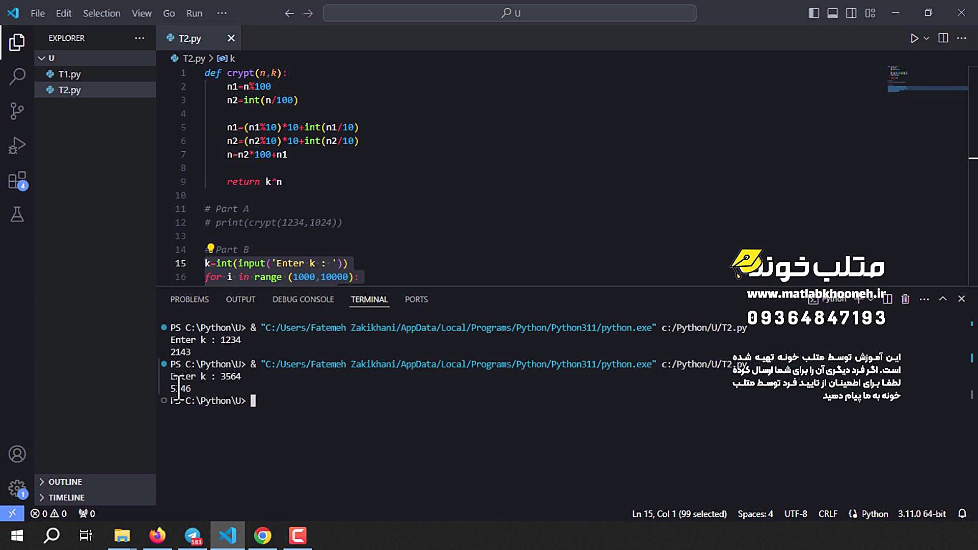This screenshot has height=550, width=978.
Task: Change indentation via Spaces: 4
Action: (x=755, y=514)
